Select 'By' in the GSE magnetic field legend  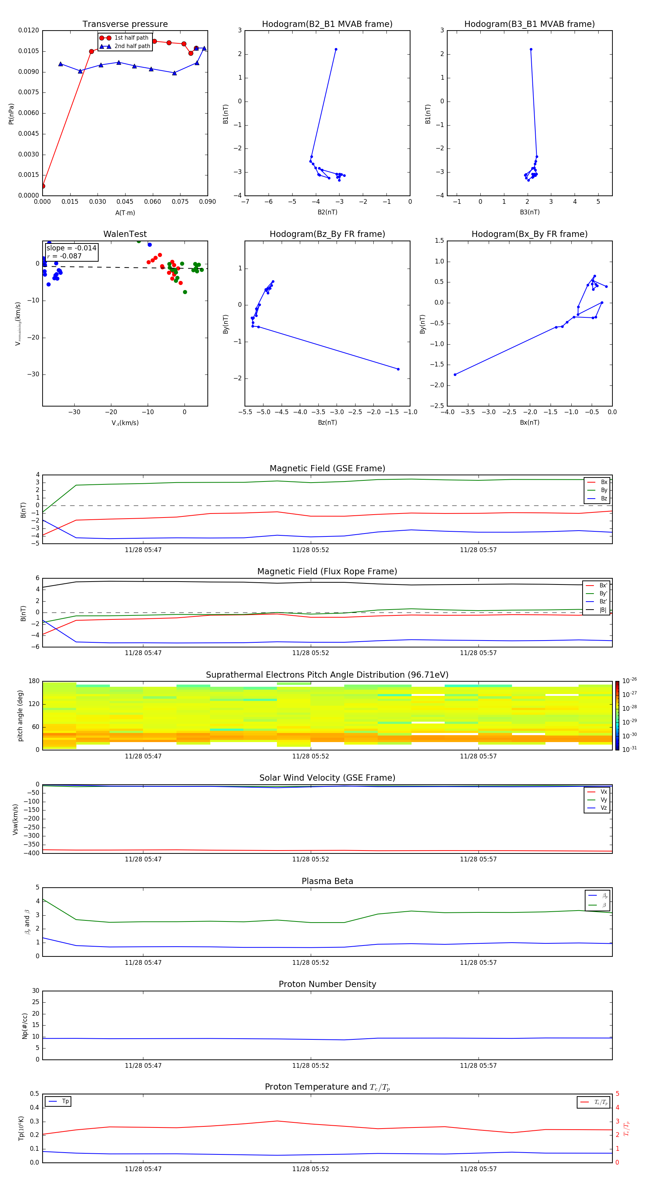[597, 490]
